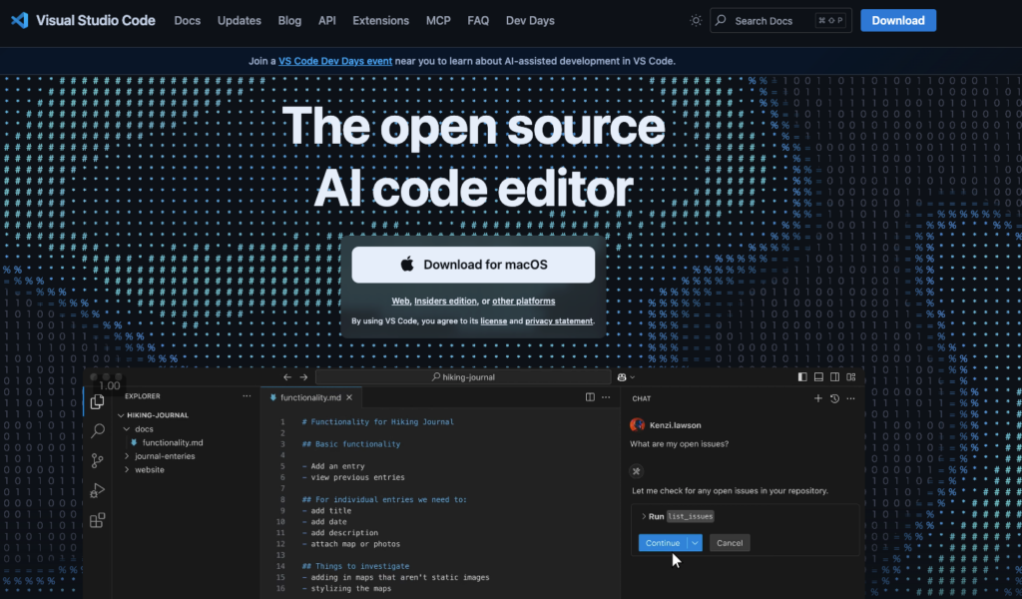This screenshot has height=599, width=1022.
Task: Open the Search view in activity bar
Action: tap(98, 431)
